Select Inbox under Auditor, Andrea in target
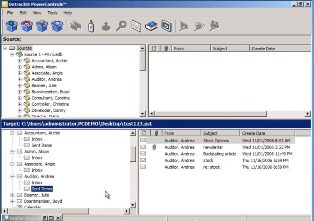Image resolution: width=314 pixels, height=221 pixels. (37, 182)
